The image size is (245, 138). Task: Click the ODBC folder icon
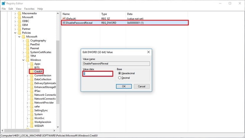[19, 21]
